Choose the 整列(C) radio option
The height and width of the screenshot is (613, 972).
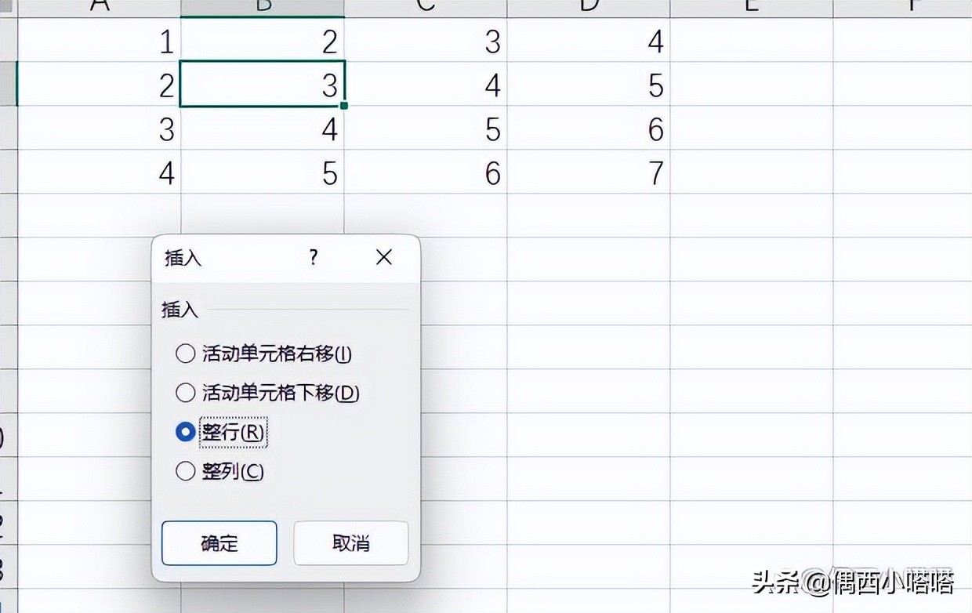click(185, 470)
